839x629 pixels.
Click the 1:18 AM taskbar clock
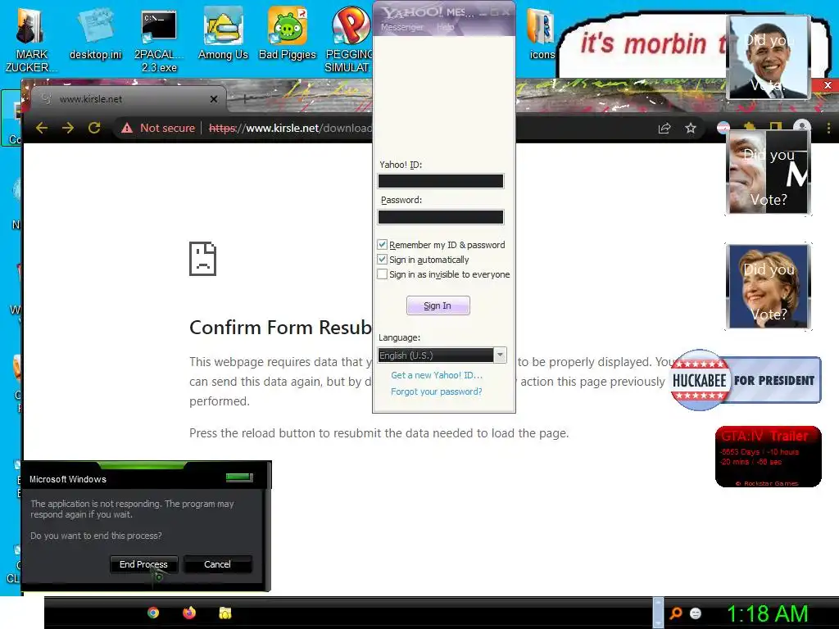767,613
